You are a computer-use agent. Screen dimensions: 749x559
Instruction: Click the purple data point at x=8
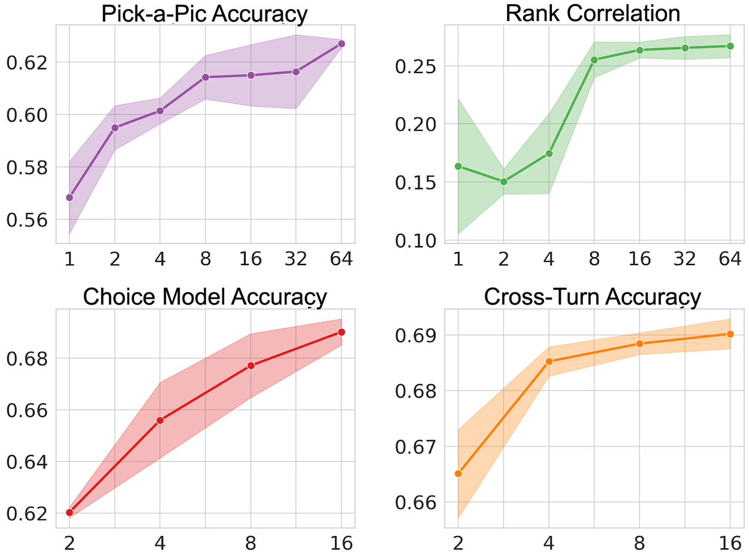205,77
